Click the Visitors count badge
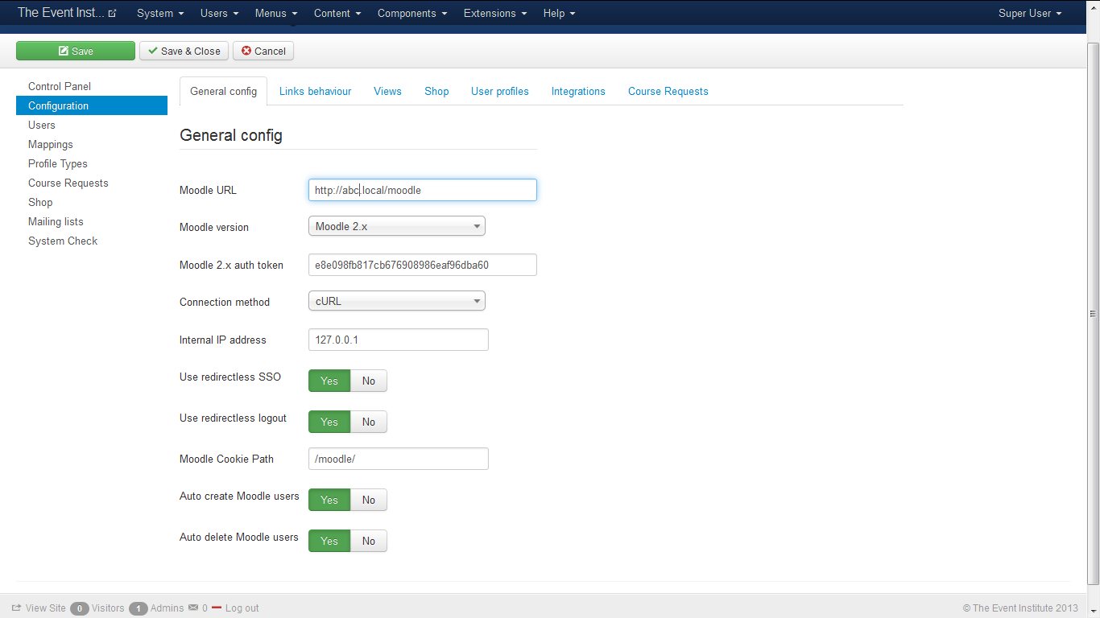 (79, 608)
